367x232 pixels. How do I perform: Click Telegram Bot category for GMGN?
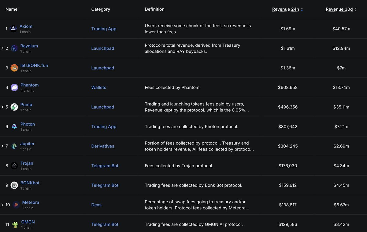(105, 224)
